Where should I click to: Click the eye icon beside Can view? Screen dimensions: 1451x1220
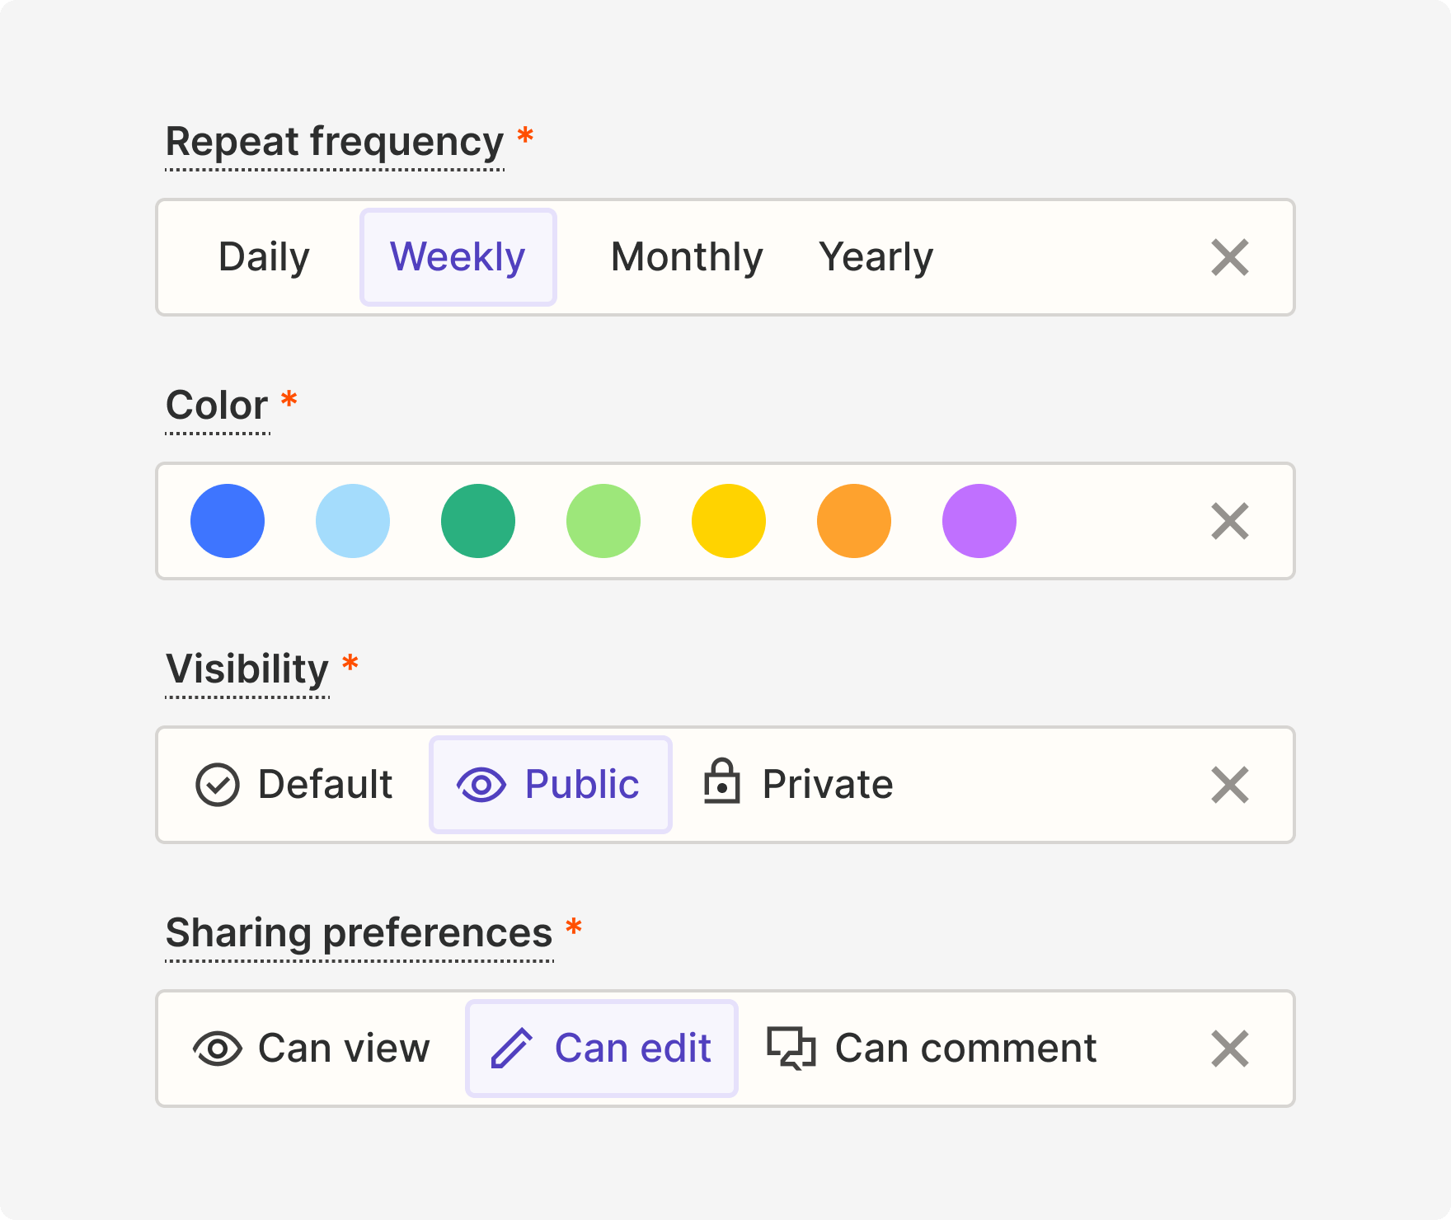coord(217,1049)
